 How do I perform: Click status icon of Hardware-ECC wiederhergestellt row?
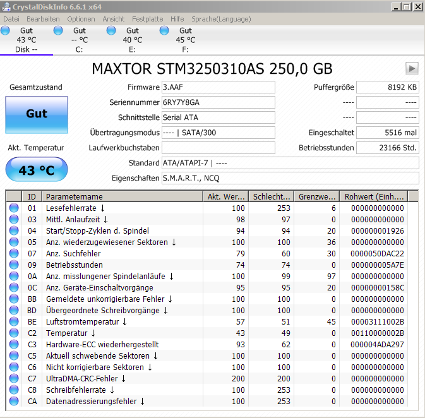[14, 345]
